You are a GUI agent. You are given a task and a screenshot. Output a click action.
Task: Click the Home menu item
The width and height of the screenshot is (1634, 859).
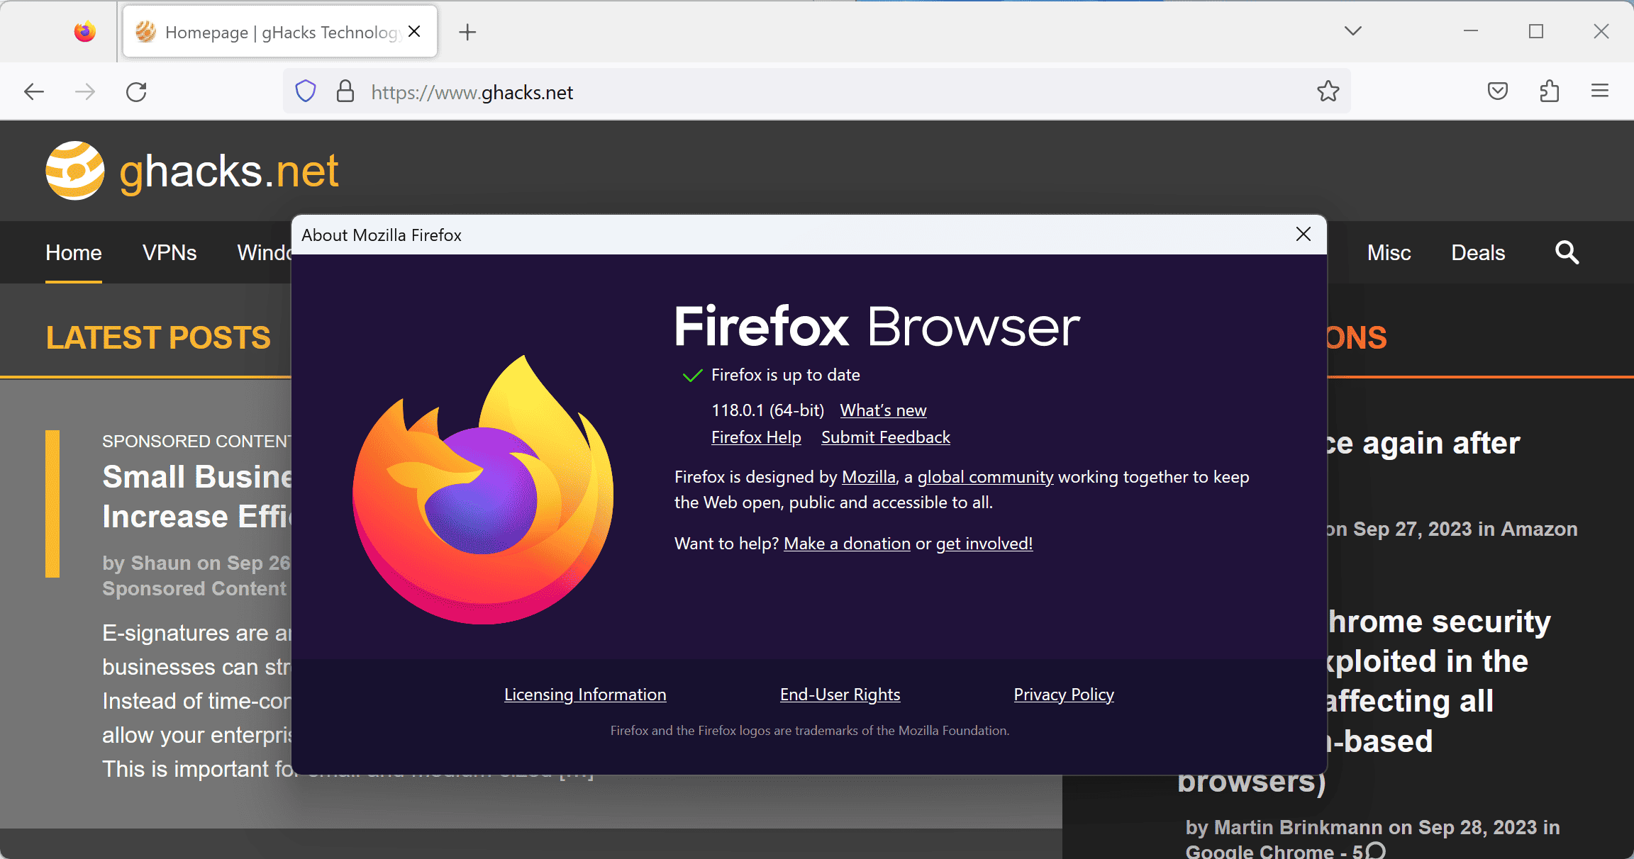click(74, 252)
